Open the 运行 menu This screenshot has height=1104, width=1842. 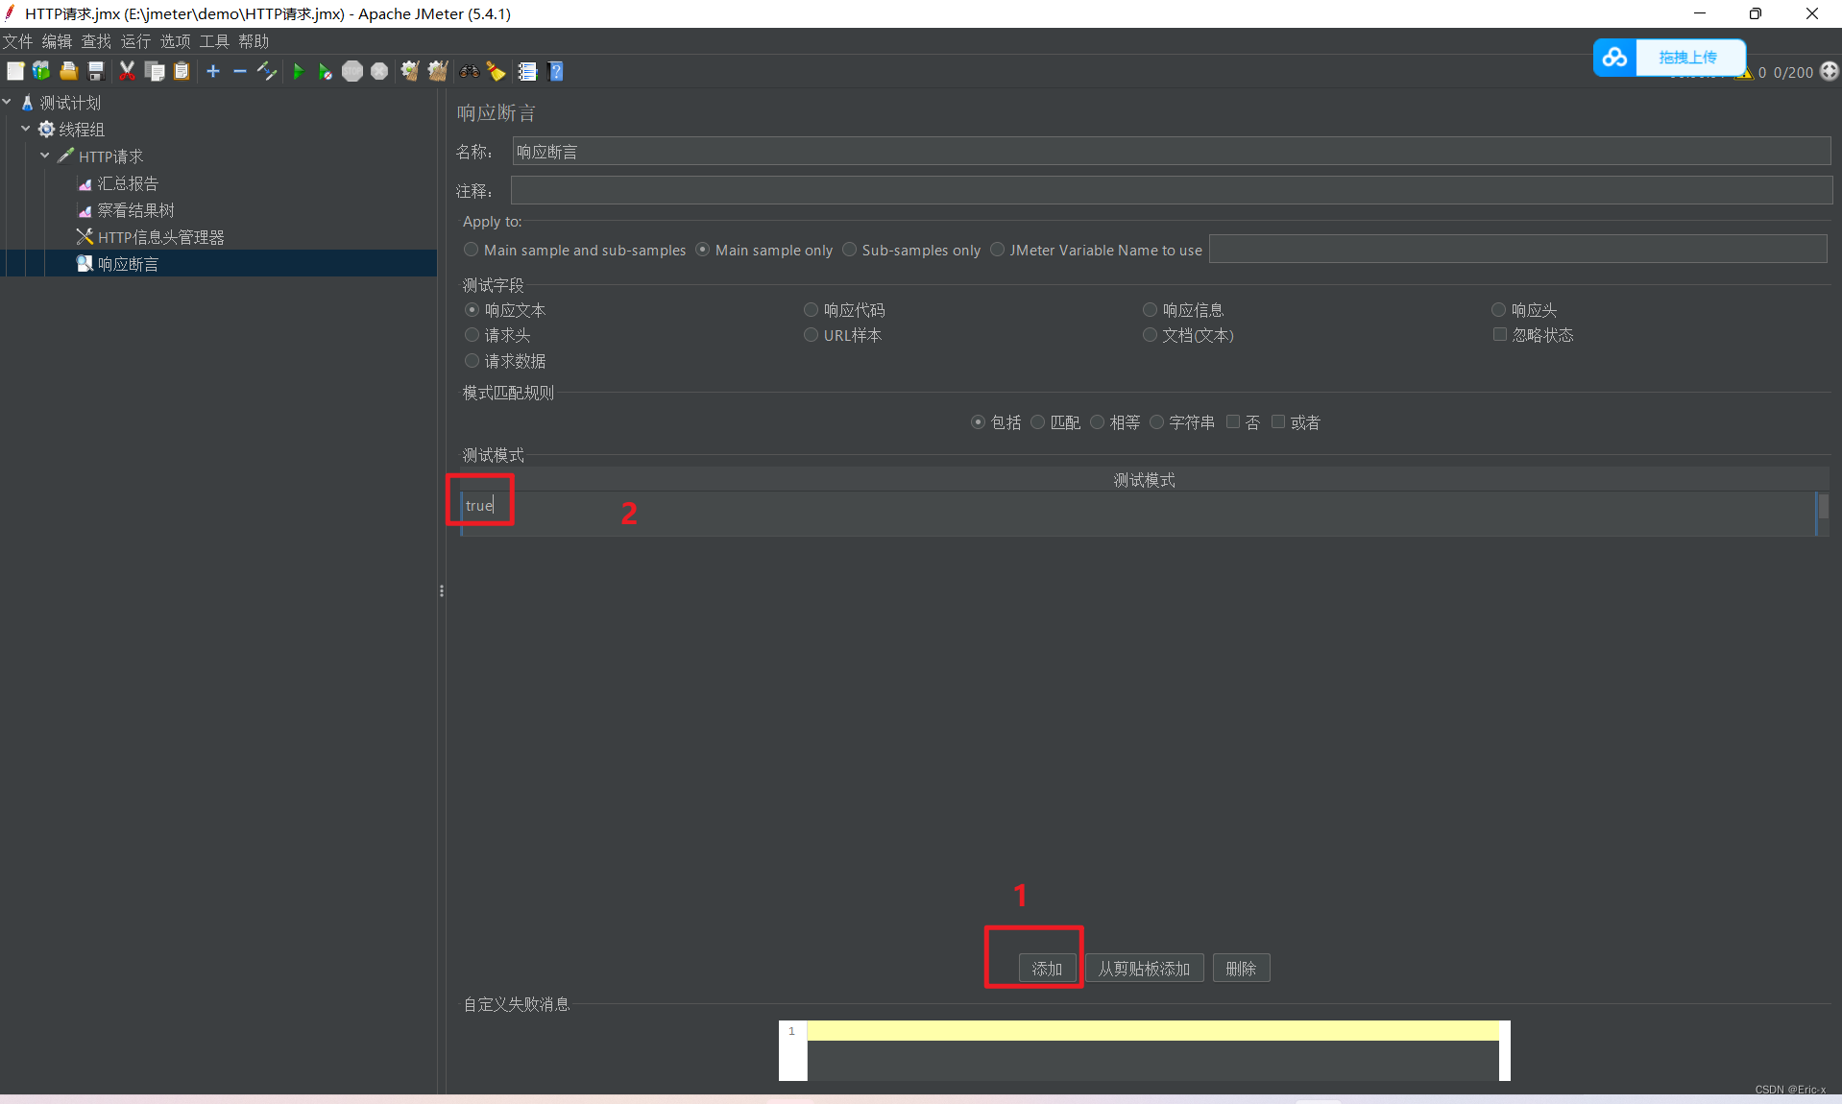(135, 41)
